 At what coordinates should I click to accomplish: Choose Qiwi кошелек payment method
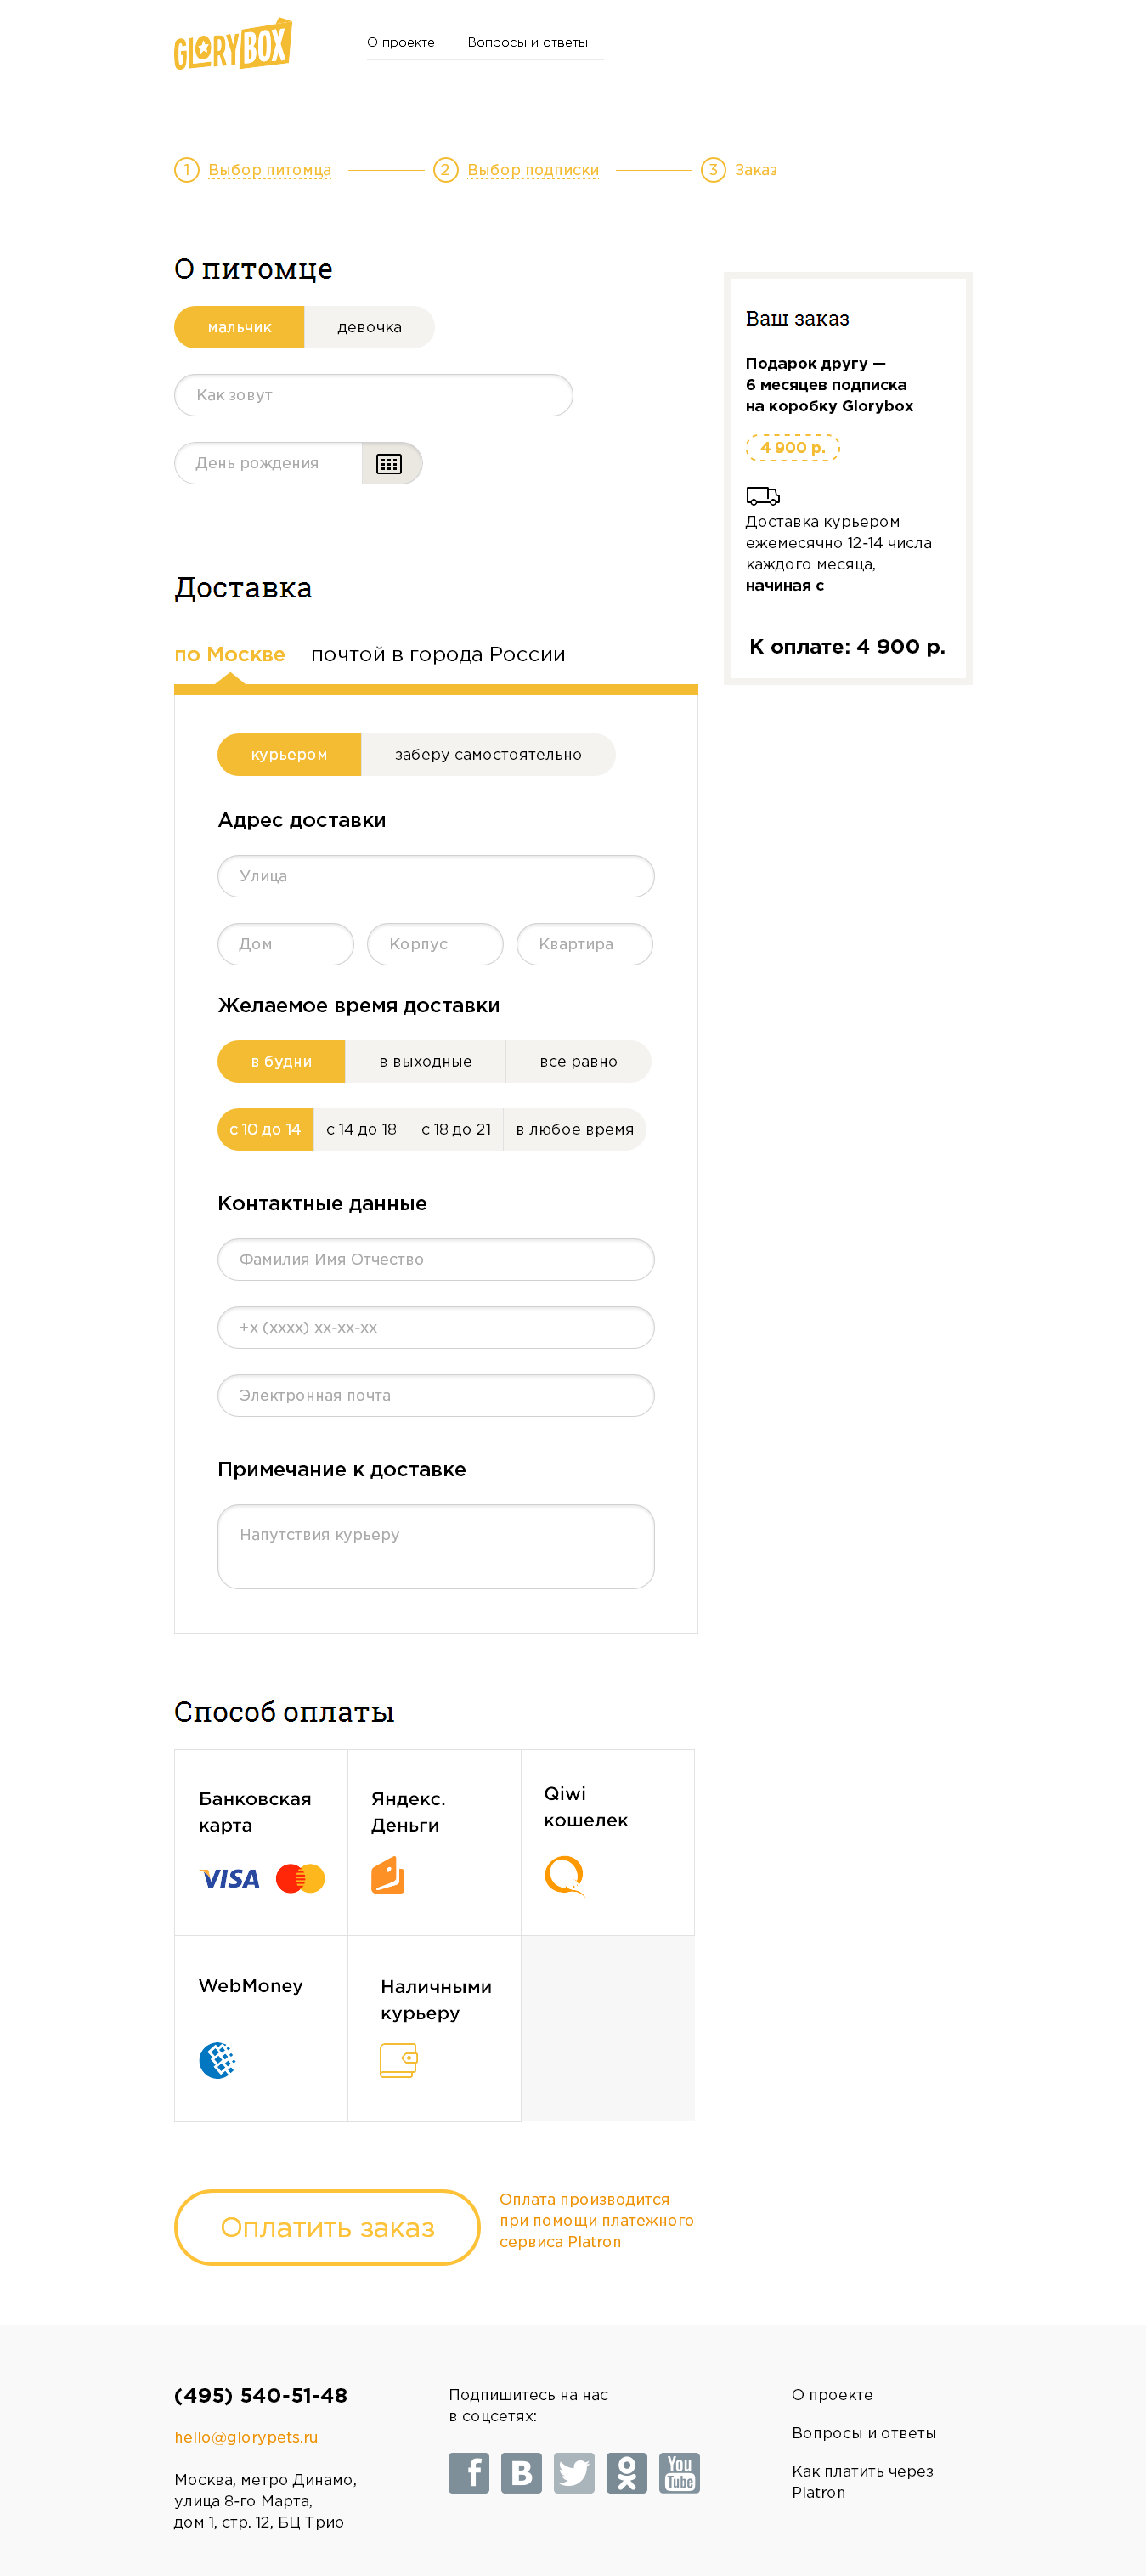click(x=608, y=1842)
